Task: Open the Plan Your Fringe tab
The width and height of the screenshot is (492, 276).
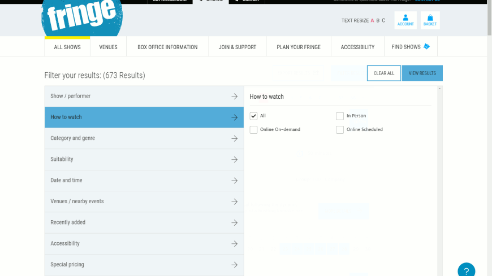Action: [x=299, y=47]
